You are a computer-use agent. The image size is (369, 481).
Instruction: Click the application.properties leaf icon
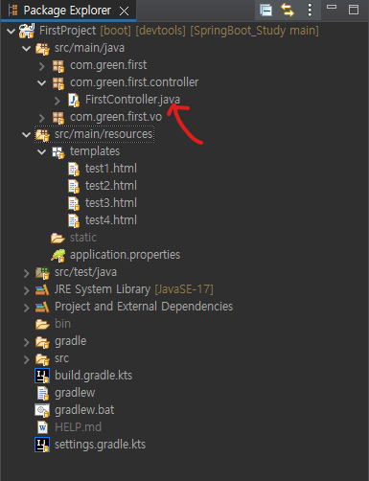[x=58, y=255]
